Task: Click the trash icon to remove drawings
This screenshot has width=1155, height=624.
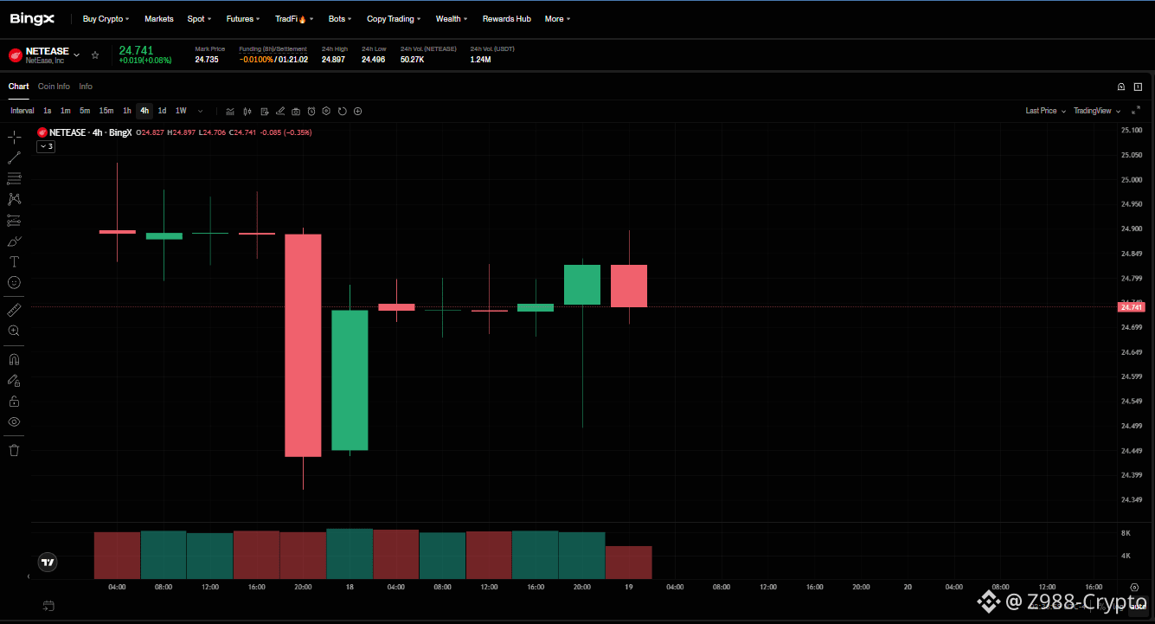Action: click(x=14, y=450)
